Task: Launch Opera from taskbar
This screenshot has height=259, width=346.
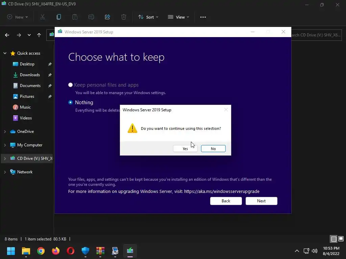Action: coord(71,251)
